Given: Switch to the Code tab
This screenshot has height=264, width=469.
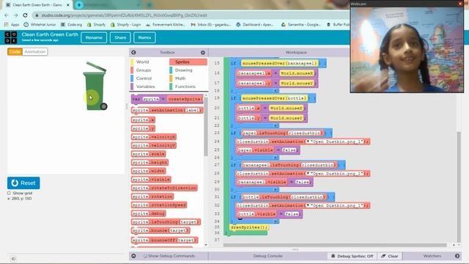Looking at the screenshot, I should tap(15, 52).
